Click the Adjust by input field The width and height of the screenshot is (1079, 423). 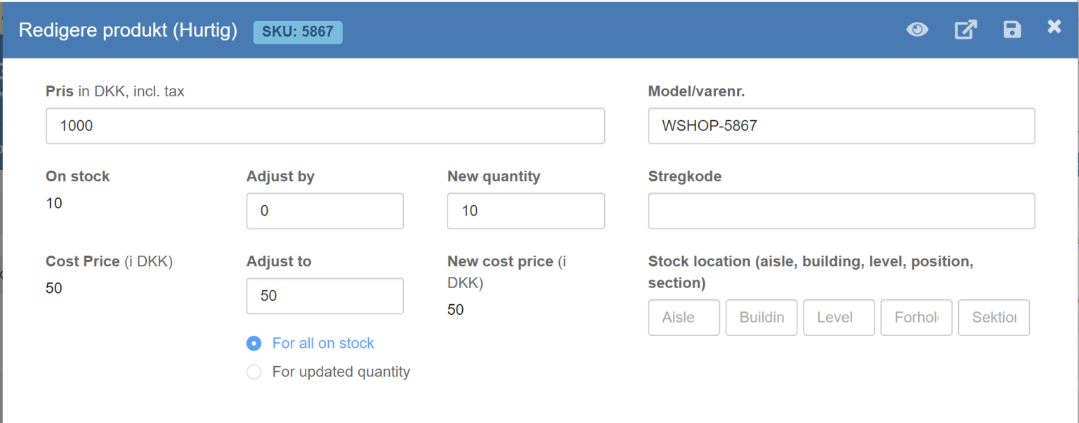[x=325, y=211]
